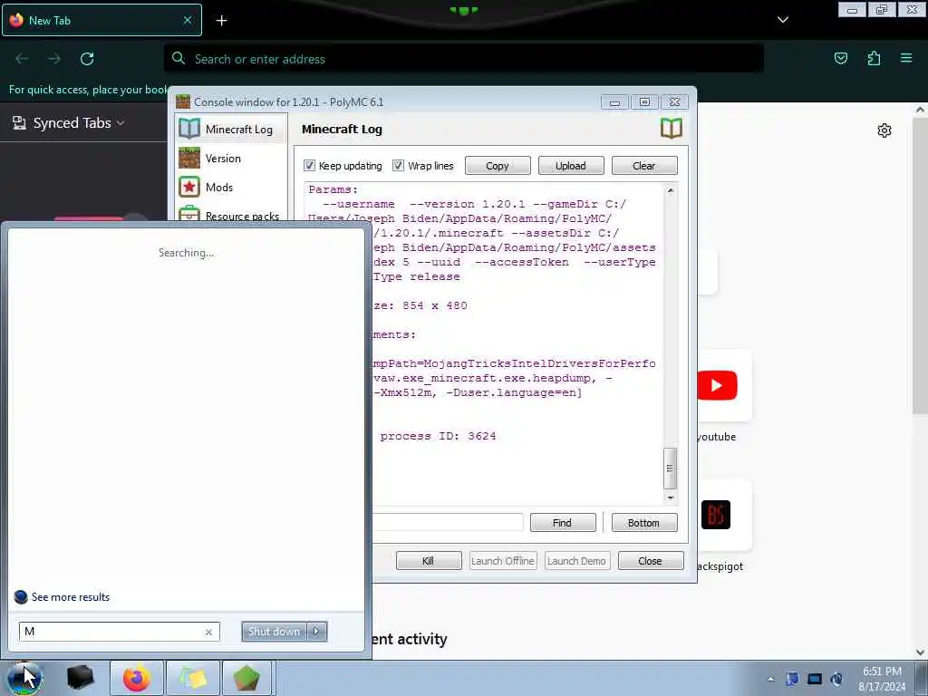928x696 pixels.
Task: Click the blue shield tray icon
Action: 792,679
